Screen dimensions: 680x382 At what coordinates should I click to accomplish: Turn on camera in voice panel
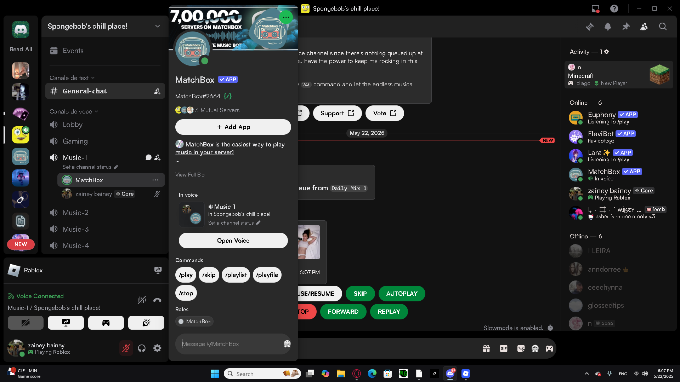pyautogui.click(x=25, y=323)
